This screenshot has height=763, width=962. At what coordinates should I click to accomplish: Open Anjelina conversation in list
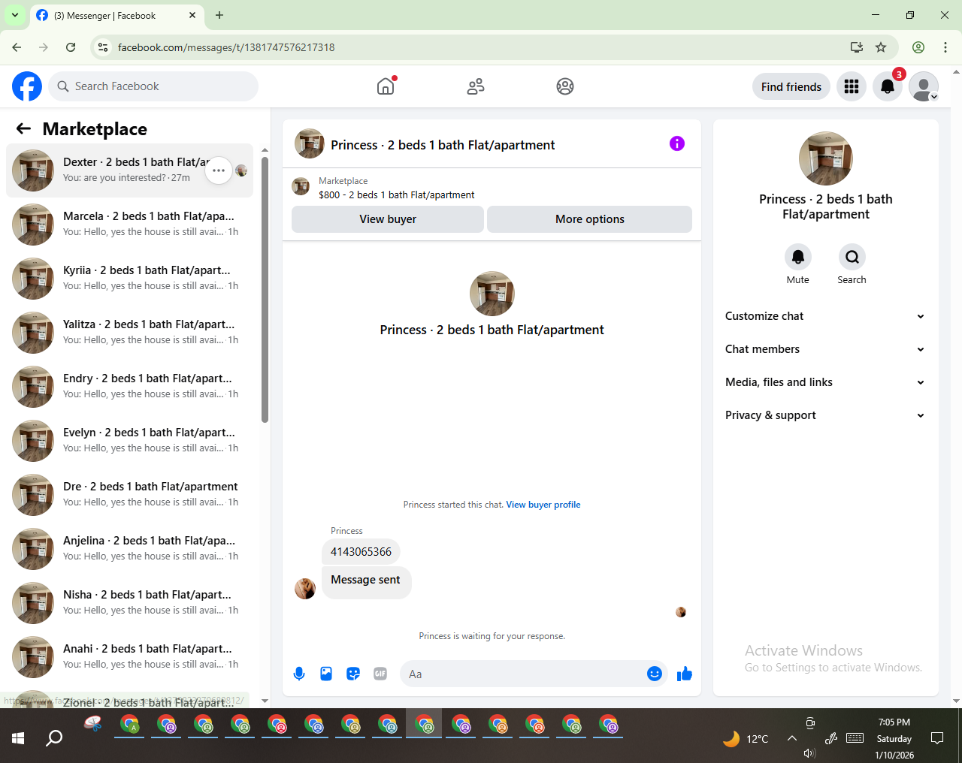tap(129, 549)
